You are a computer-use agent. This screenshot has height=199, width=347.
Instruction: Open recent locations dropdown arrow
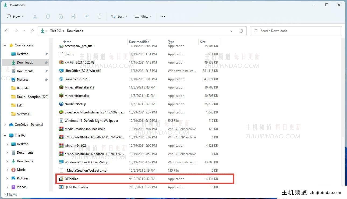pos(24,31)
